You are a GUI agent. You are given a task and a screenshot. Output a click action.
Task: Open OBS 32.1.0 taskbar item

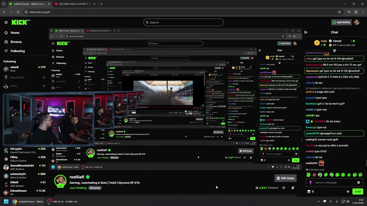(x=62, y=201)
